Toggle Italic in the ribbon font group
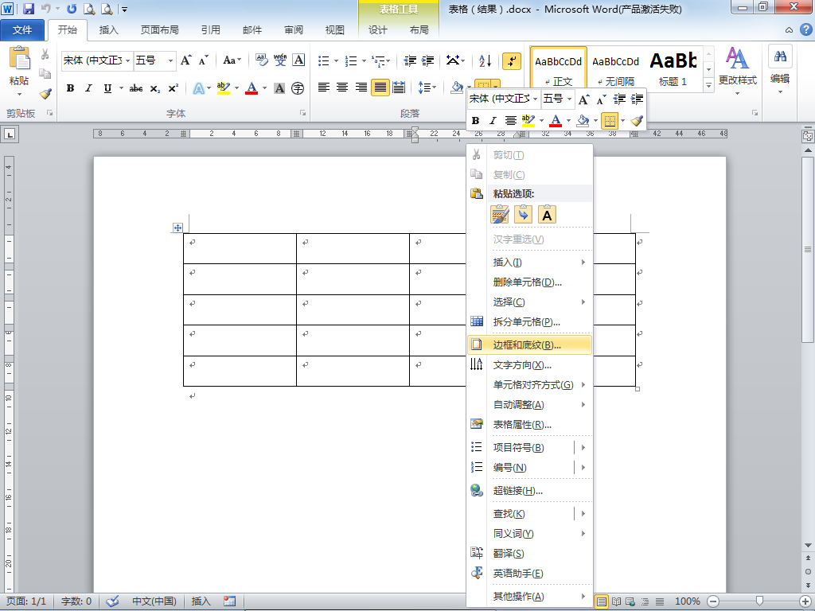The image size is (815, 611). 88,88
